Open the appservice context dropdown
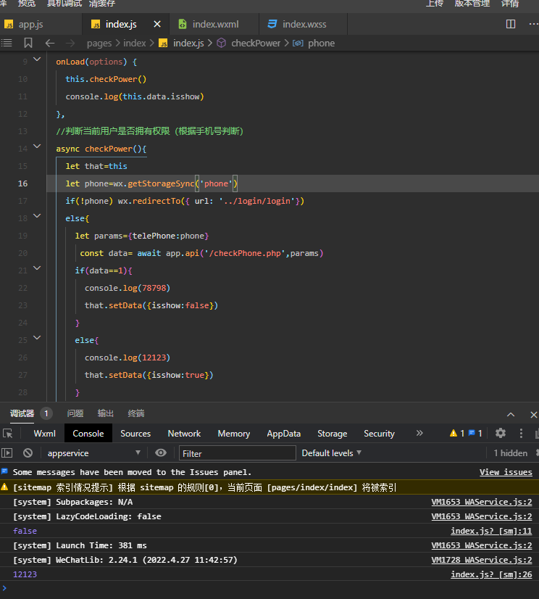 (x=94, y=453)
